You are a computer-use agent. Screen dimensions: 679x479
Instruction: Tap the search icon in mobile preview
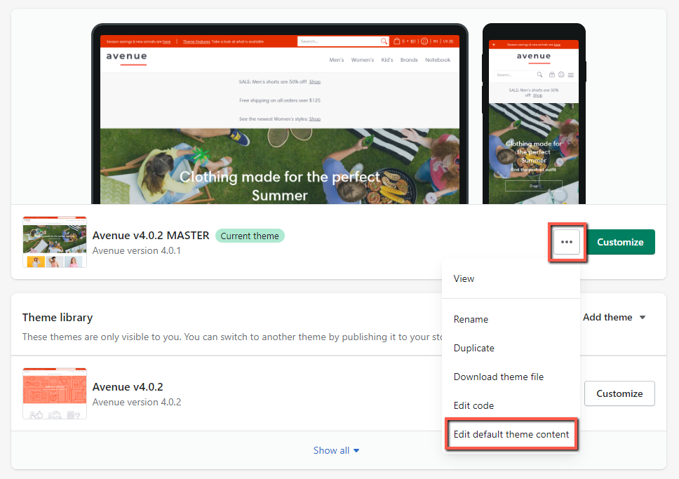[x=539, y=74]
